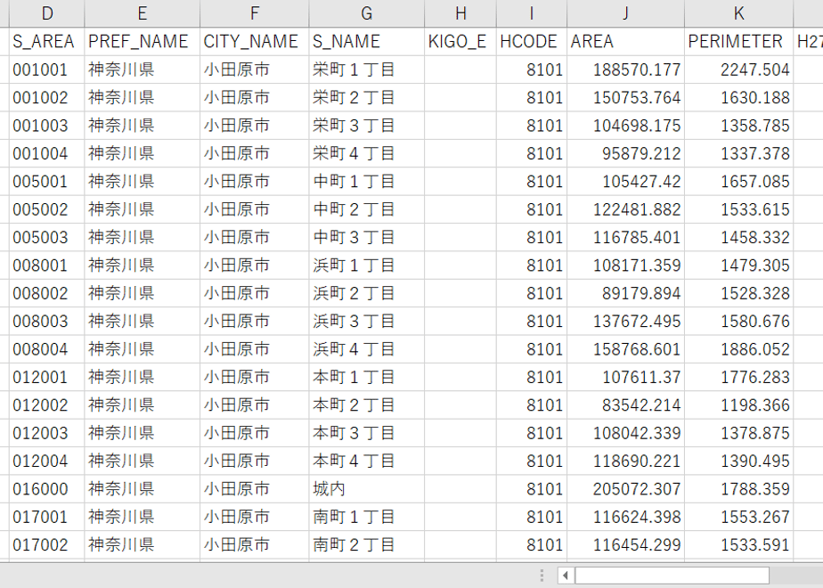The image size is (823, 588).
Task: Click AREA value 150753.764
Action: point(625,98)
